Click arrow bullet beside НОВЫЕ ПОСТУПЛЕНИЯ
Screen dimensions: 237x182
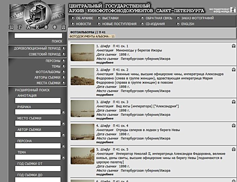pos(99,24)
